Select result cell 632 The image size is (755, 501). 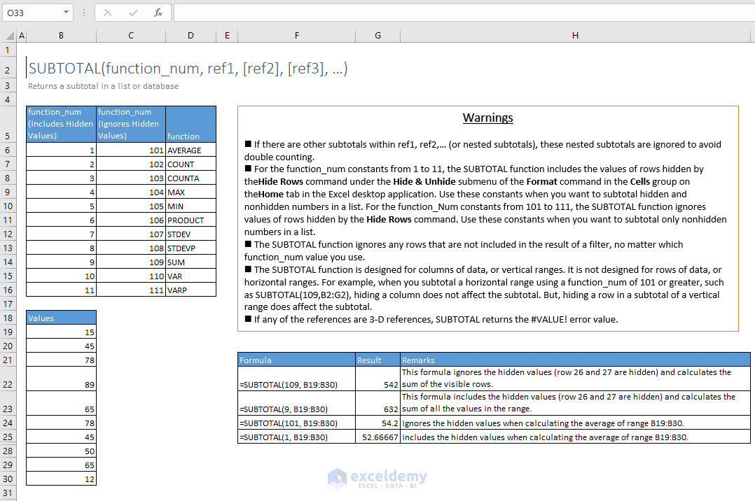[x=378, y=403]
